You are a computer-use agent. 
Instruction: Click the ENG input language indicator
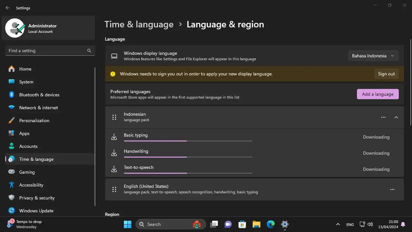350,224
